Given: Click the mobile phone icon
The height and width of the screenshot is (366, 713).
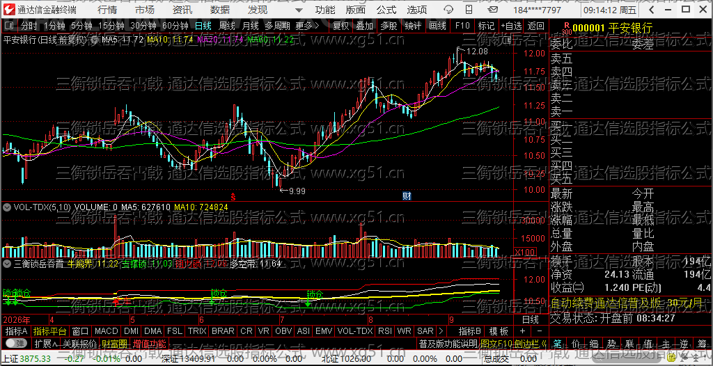Looking at the screenshot, I should (x=467, y=10).
